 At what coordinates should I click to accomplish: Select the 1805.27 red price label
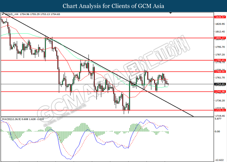point(220,38)
